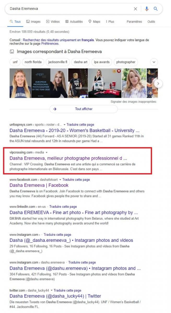Open the 'meilleur photographe professionnel' result
This screenshot has height=313, width=171.
[68, 158]
